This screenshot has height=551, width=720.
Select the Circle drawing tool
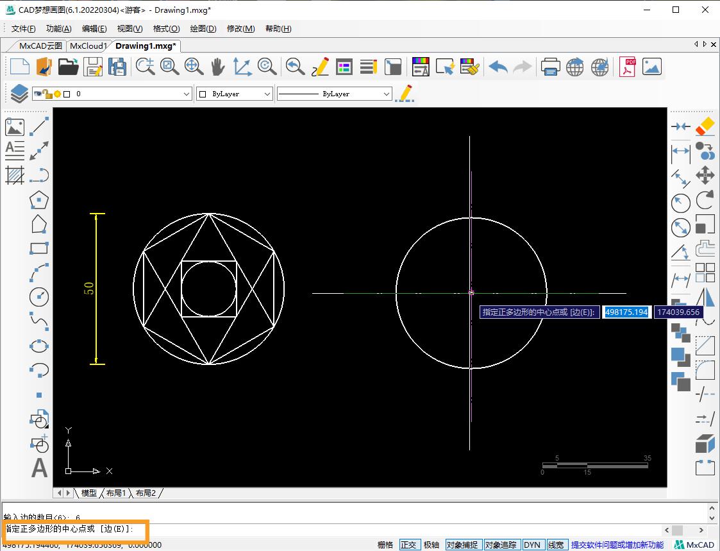point(39,296)
